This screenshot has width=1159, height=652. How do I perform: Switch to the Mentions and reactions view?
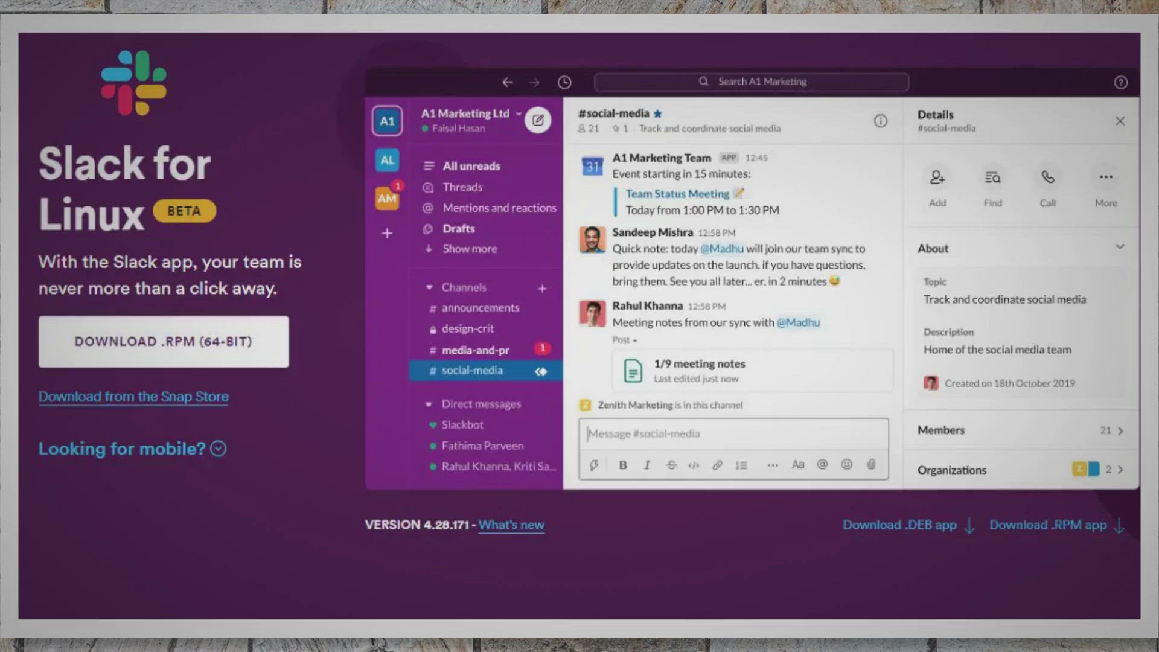[x=499, y=208]
